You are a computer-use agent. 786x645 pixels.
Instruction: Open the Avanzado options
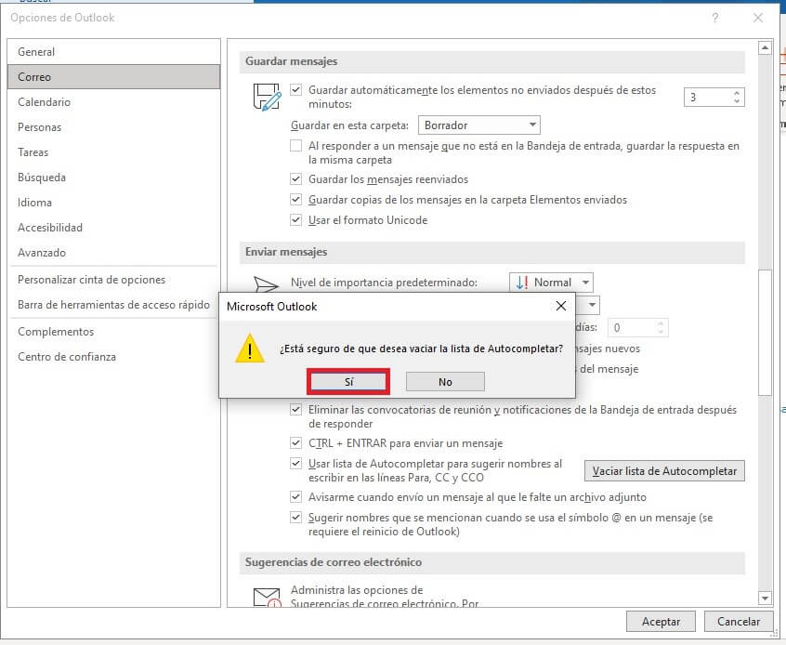click(x=113, y=252)
